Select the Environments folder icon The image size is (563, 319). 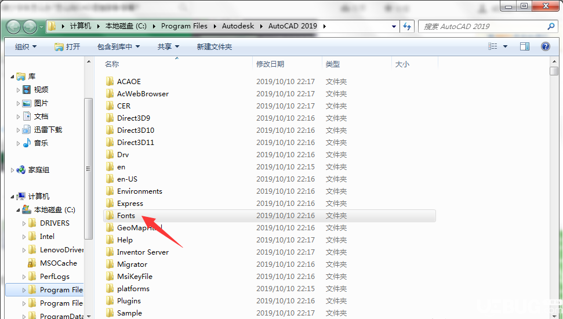coord(110,191)
